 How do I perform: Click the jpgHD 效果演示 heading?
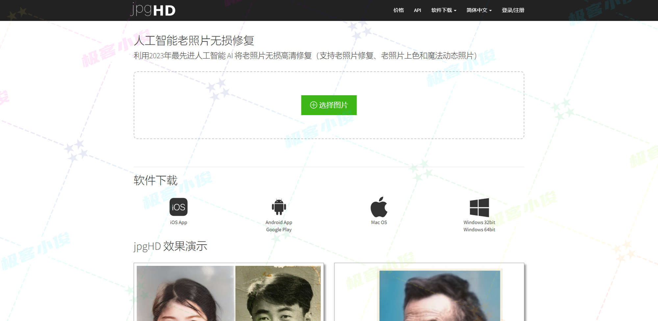[170, 246]
